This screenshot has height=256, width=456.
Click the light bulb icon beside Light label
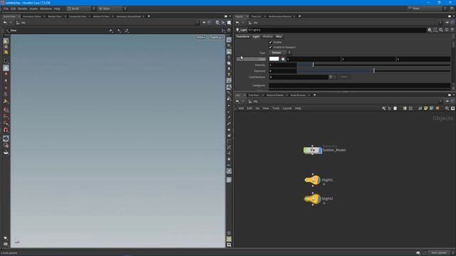tap(237, 30)
